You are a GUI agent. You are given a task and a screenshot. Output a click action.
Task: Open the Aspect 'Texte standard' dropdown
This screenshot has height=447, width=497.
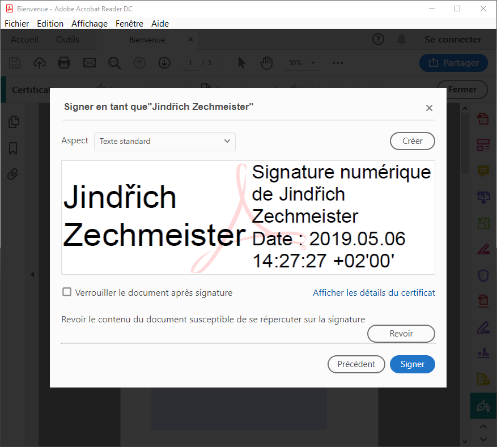pos(164,141)
